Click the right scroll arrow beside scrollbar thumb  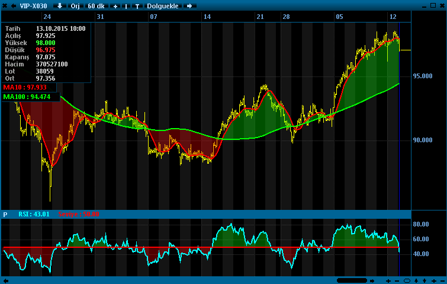click(x=372, y=281)
